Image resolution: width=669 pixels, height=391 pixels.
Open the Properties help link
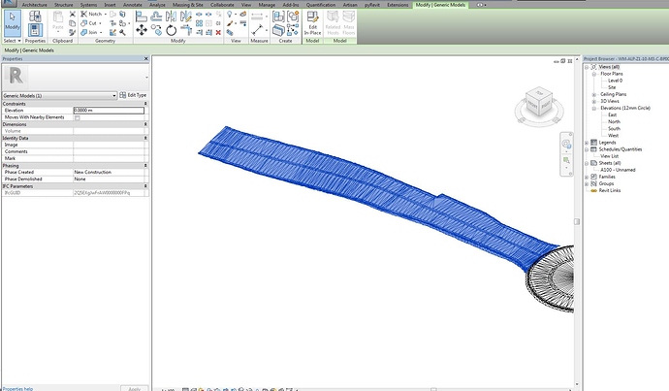[17, 388]
